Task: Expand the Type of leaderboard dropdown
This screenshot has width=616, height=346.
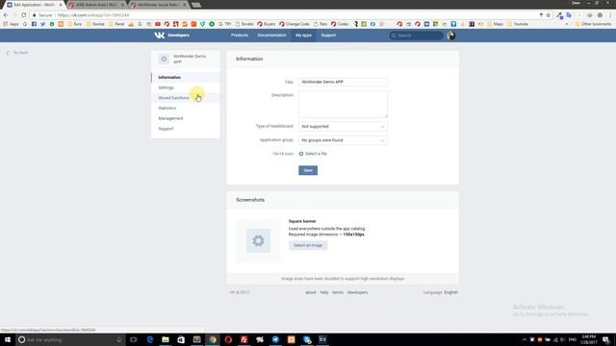Action: coord(343,127)
